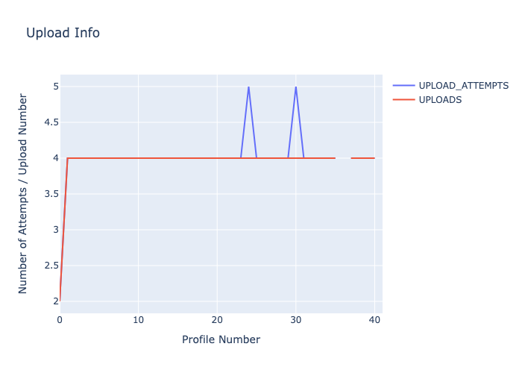The image size is (522, 373).
Task: Click the blue UPLOAD_ATTEMPTS legend line swatch
Action: [x=403, y=86]
